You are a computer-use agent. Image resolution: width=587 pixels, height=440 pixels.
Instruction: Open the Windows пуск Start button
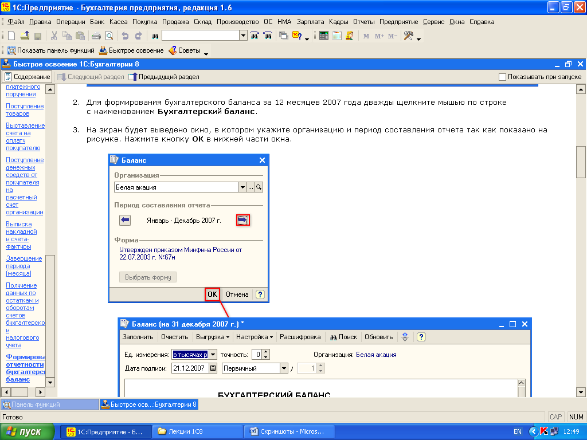(28, 431)
